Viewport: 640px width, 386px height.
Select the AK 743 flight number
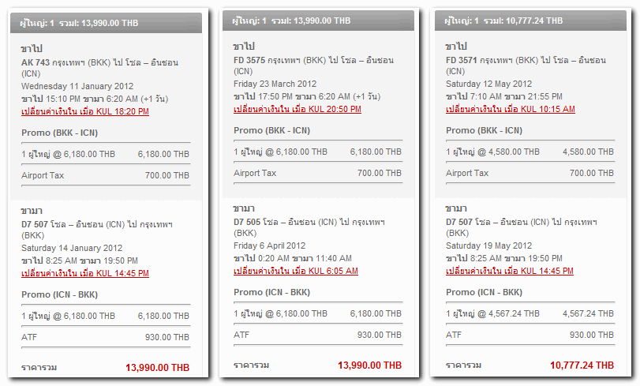[x=35, y=61]
